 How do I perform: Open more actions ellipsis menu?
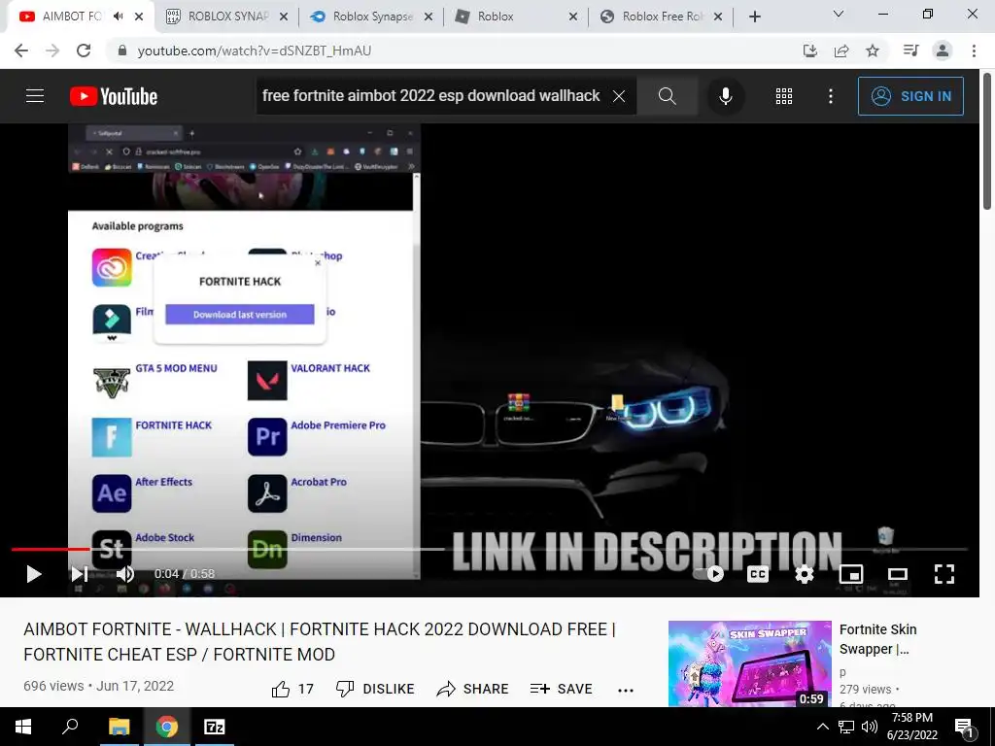pyautogui.click(x=626, y=691)
